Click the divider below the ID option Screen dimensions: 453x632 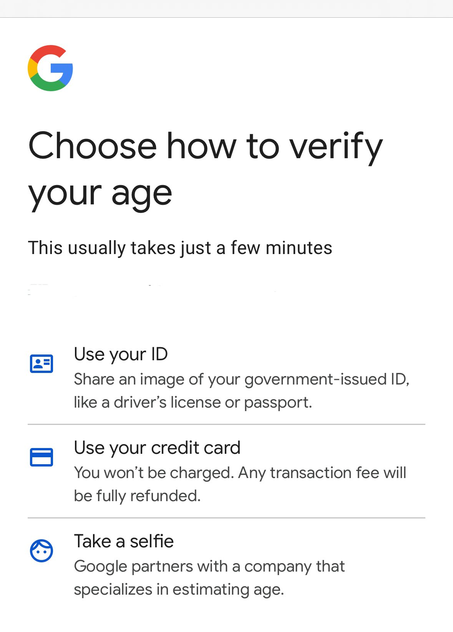pyautogui.click(x=226, y=425)
